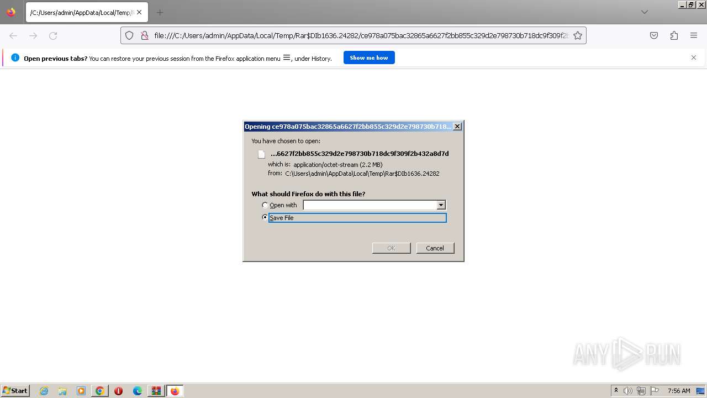
Task: Click the file document icon in dialog
Action: pos(262,154)
